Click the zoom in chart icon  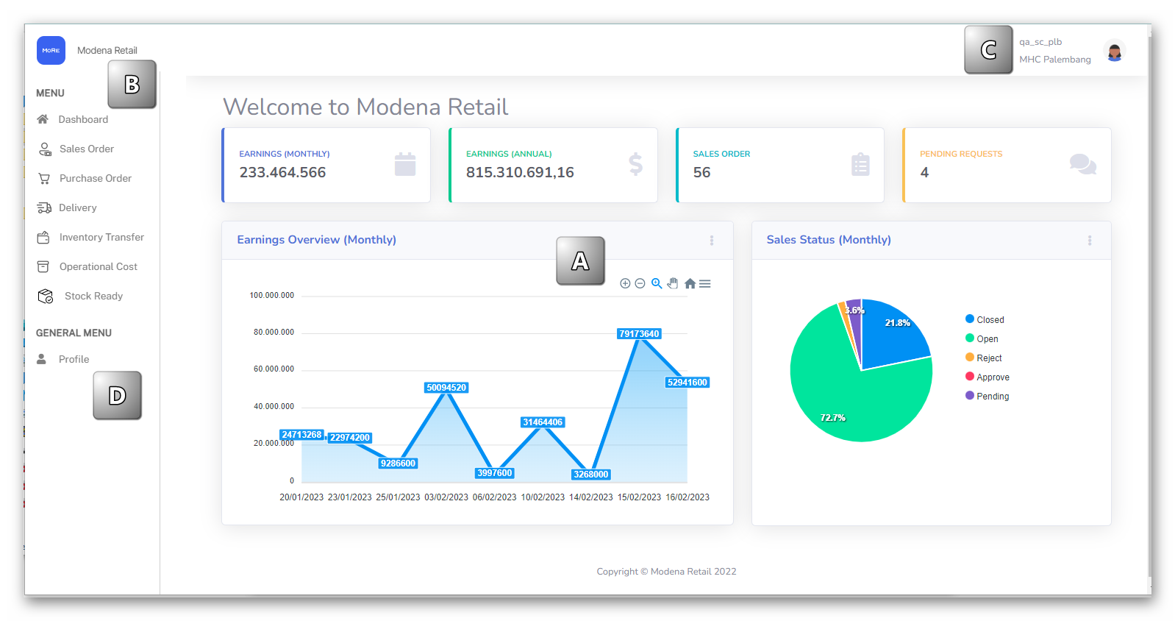click(x=625, y=283)
